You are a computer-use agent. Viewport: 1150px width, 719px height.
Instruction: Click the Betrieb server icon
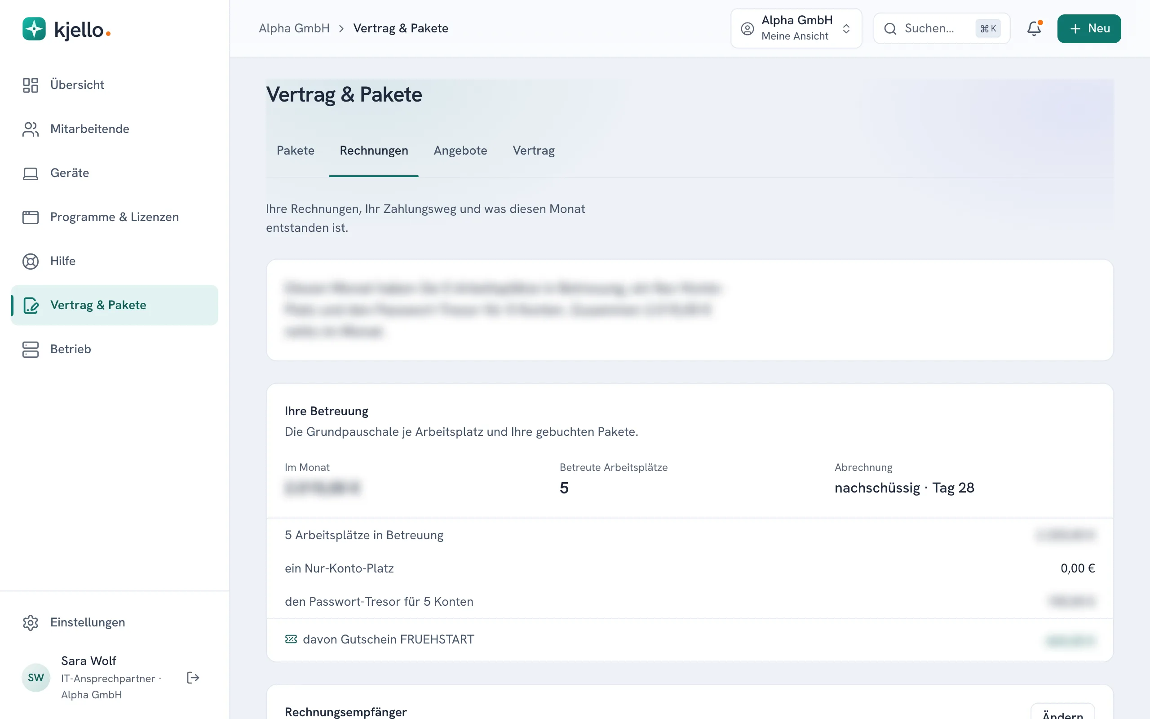pos(31,349)
